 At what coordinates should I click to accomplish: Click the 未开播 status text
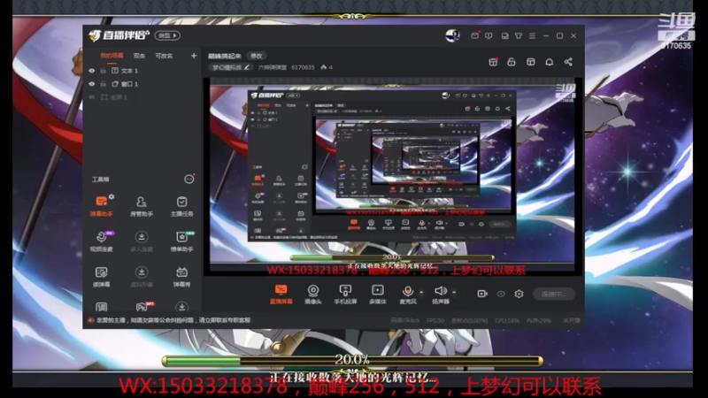[x=571, y=320]
